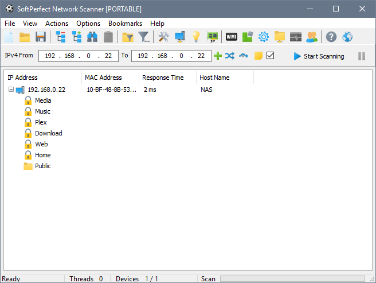Open the File menu
Viewport: 376px width, 283px height.
(x=10, y=24)
